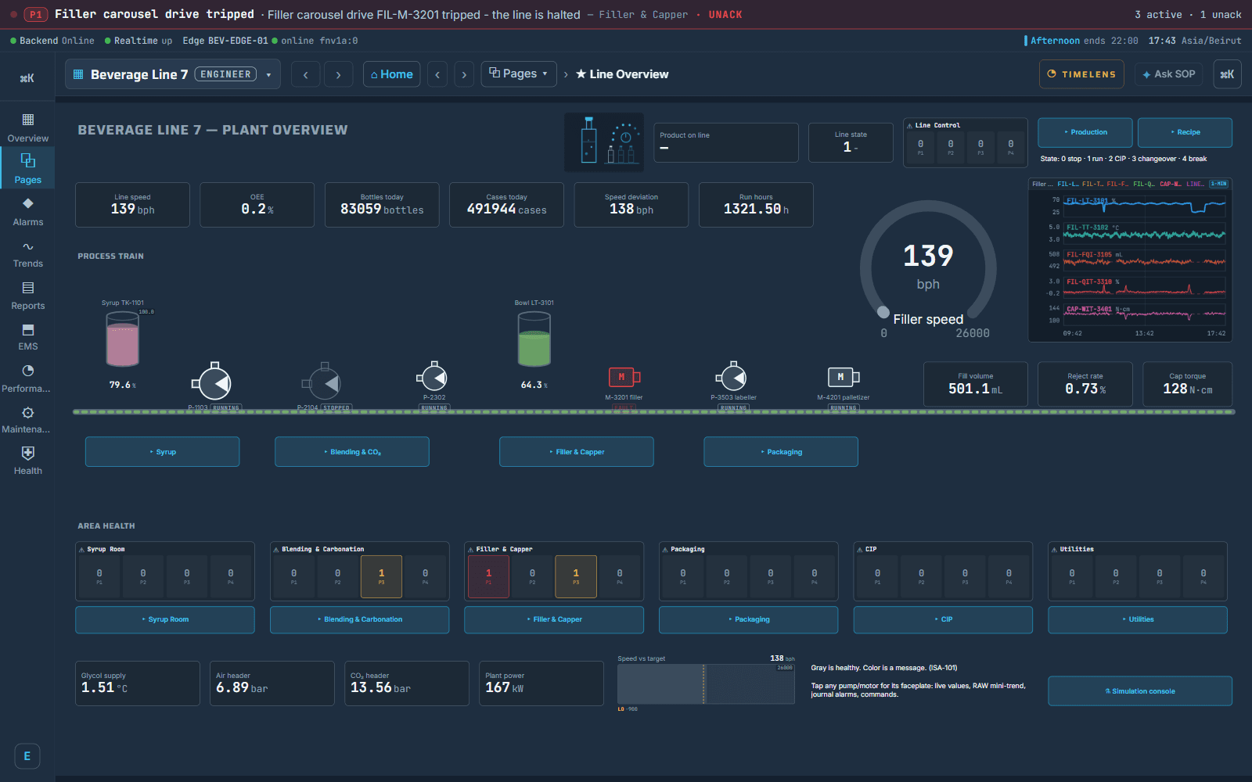1252x782 pixels.
Task: Open the Filler & Capper process train button
Action: 577,452
